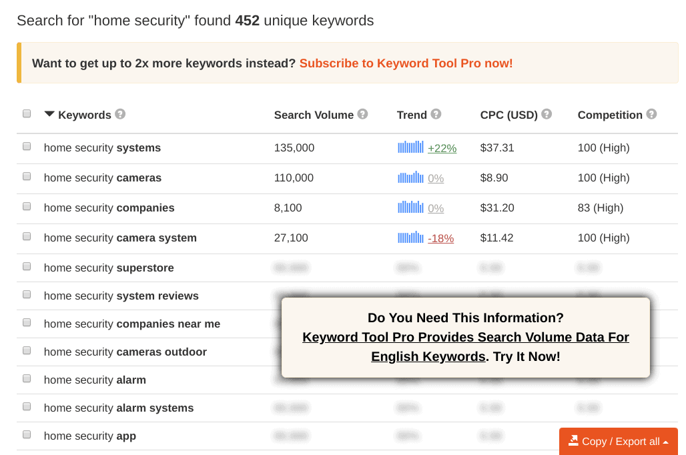Click the -18% trend value for camera system
The height and width of the screenshot is (455, 686).
tap(440, 238)
